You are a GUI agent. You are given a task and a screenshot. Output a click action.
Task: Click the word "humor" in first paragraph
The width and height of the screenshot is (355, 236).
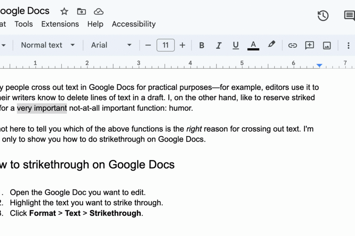(x=180, y=108)
